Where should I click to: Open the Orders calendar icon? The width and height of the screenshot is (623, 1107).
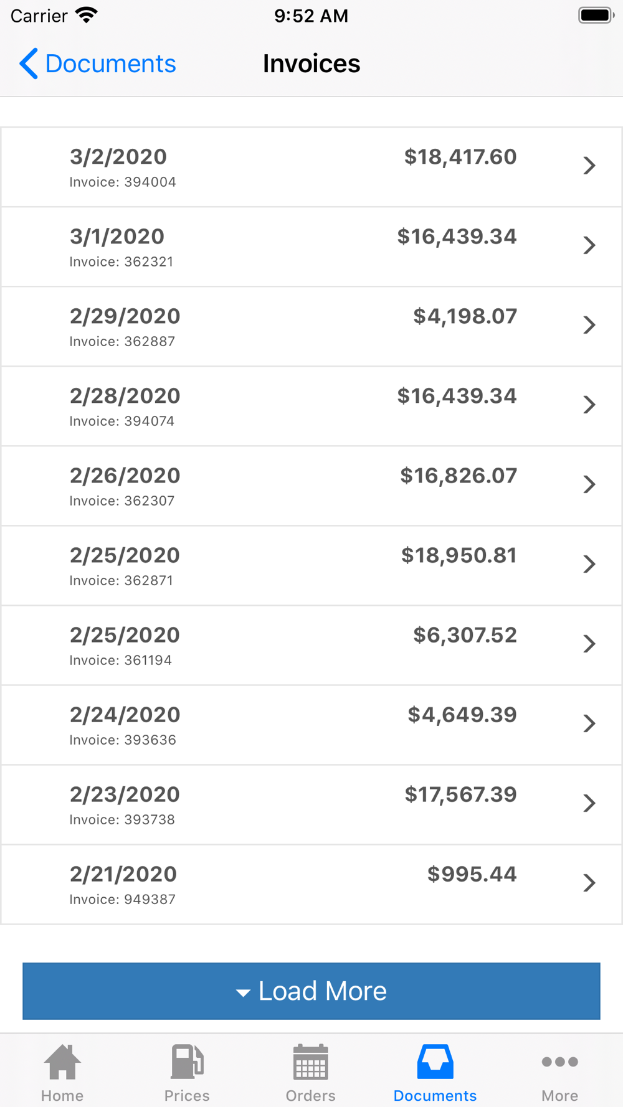click(311, 1062)
